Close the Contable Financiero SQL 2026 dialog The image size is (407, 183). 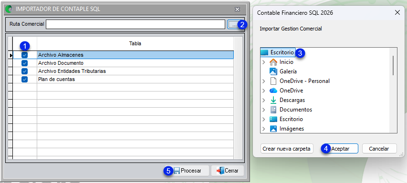[397, 12]
